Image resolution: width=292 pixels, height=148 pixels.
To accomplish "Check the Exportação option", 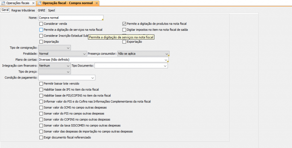I will click(124, 42).
